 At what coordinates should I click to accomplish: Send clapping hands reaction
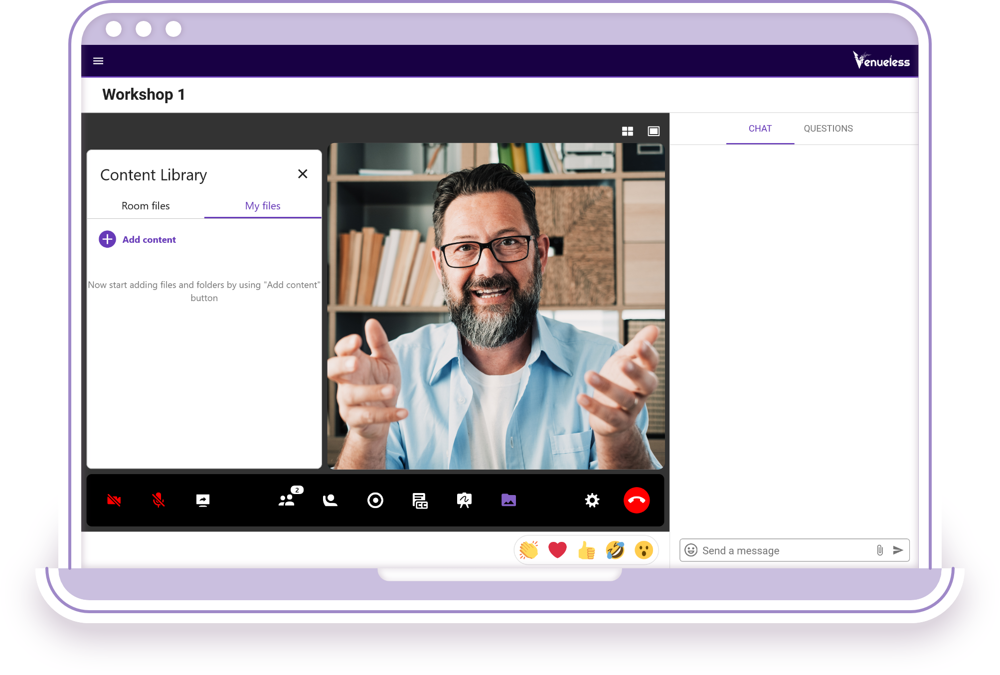(x=529, y=550)
